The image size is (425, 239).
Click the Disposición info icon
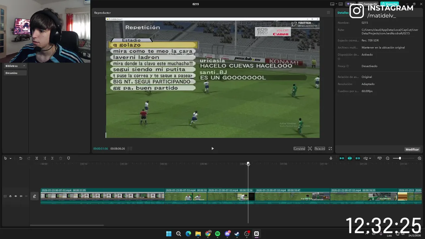click(x=339, y=59)
